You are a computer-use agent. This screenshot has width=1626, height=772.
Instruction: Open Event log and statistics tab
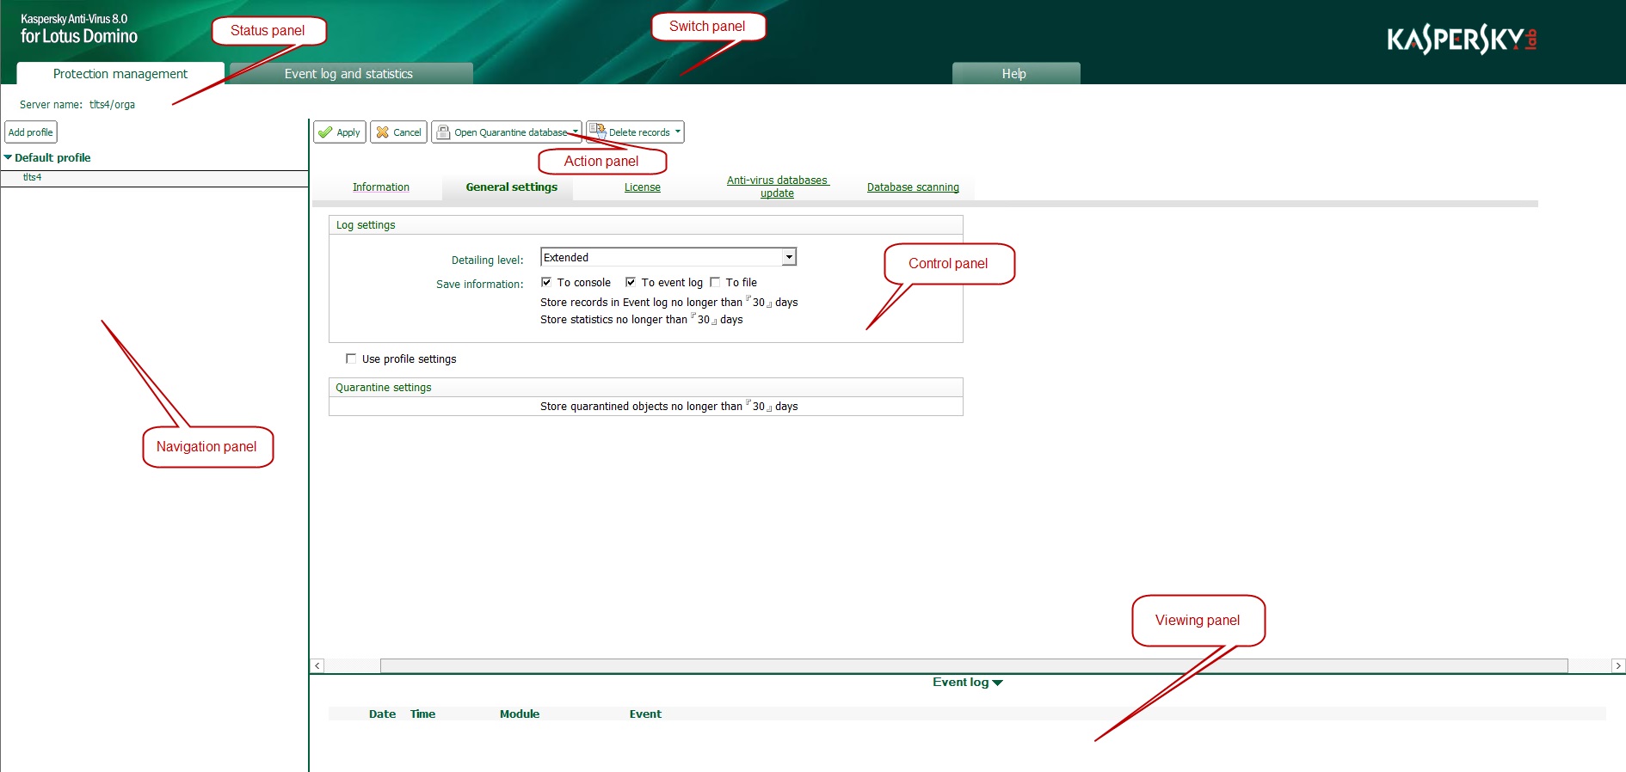tap(349, 74)
